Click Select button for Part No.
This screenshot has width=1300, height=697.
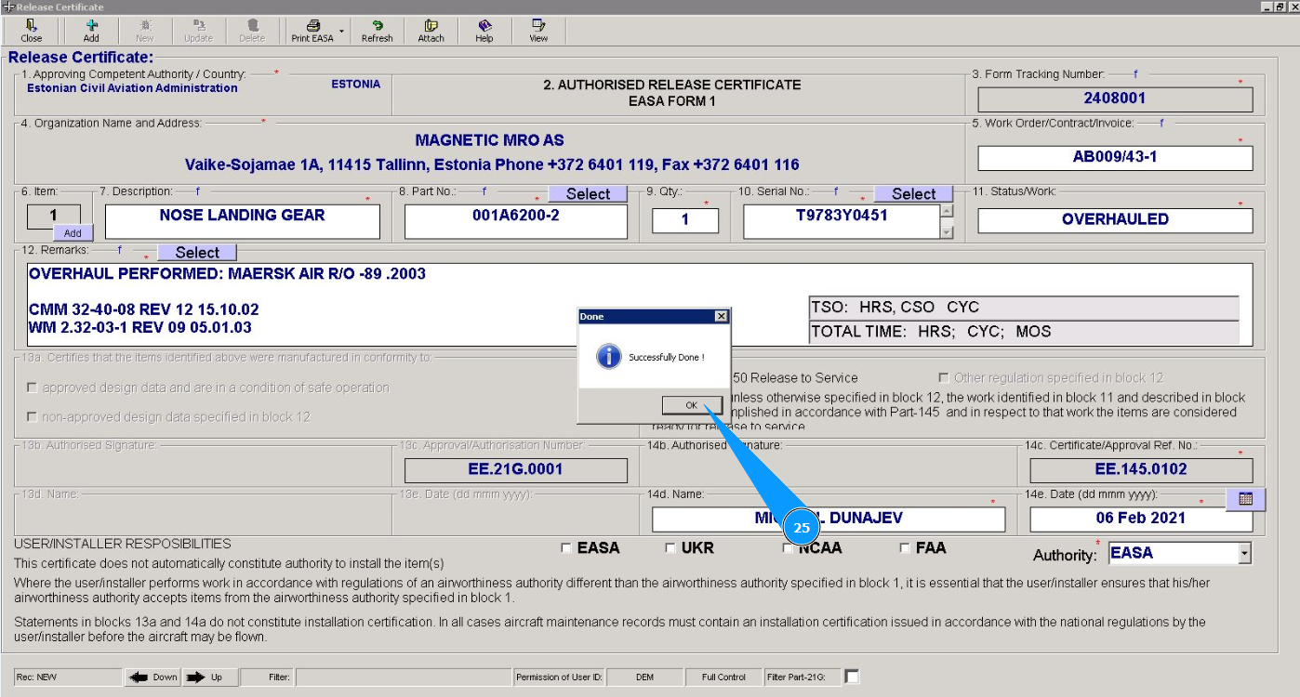pos(588,193)
